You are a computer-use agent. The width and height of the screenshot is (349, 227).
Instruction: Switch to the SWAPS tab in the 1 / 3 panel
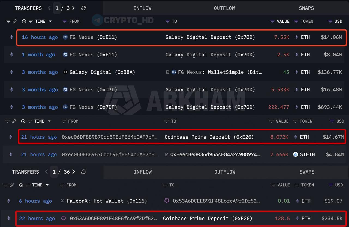tap(306, 8)
